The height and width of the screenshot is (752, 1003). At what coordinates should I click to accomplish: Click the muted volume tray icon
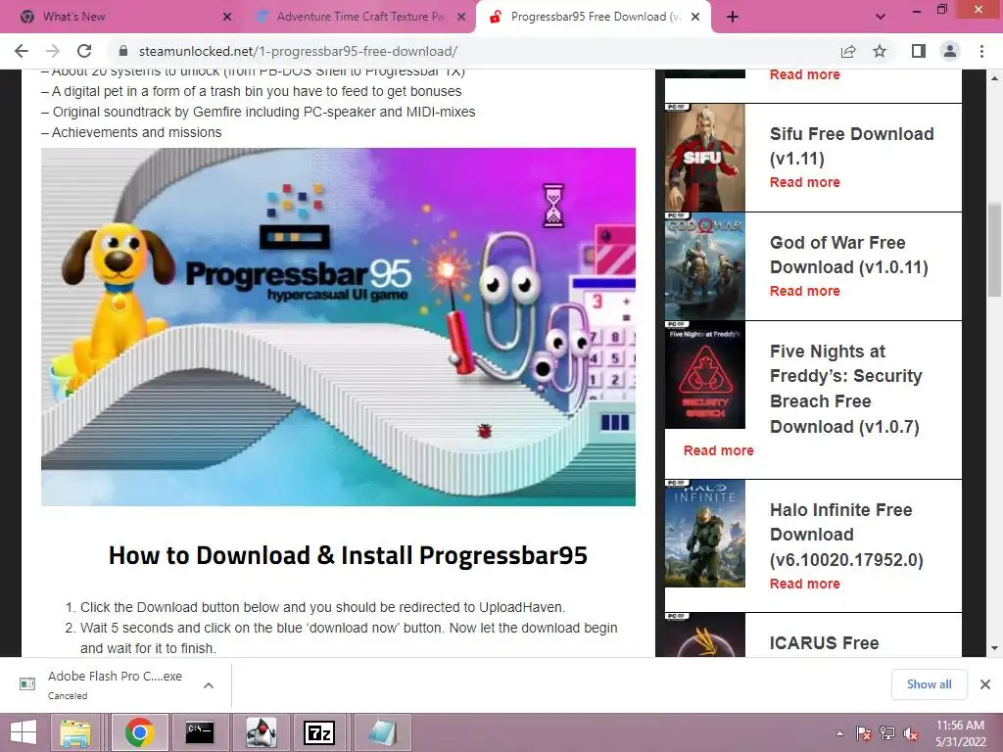pos(911,733)
